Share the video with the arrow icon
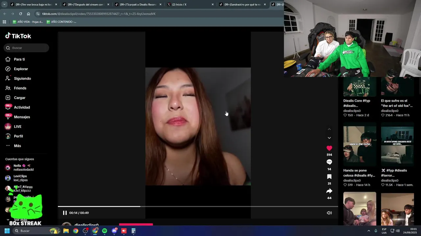Screen dimensions: 421x236 329,191
